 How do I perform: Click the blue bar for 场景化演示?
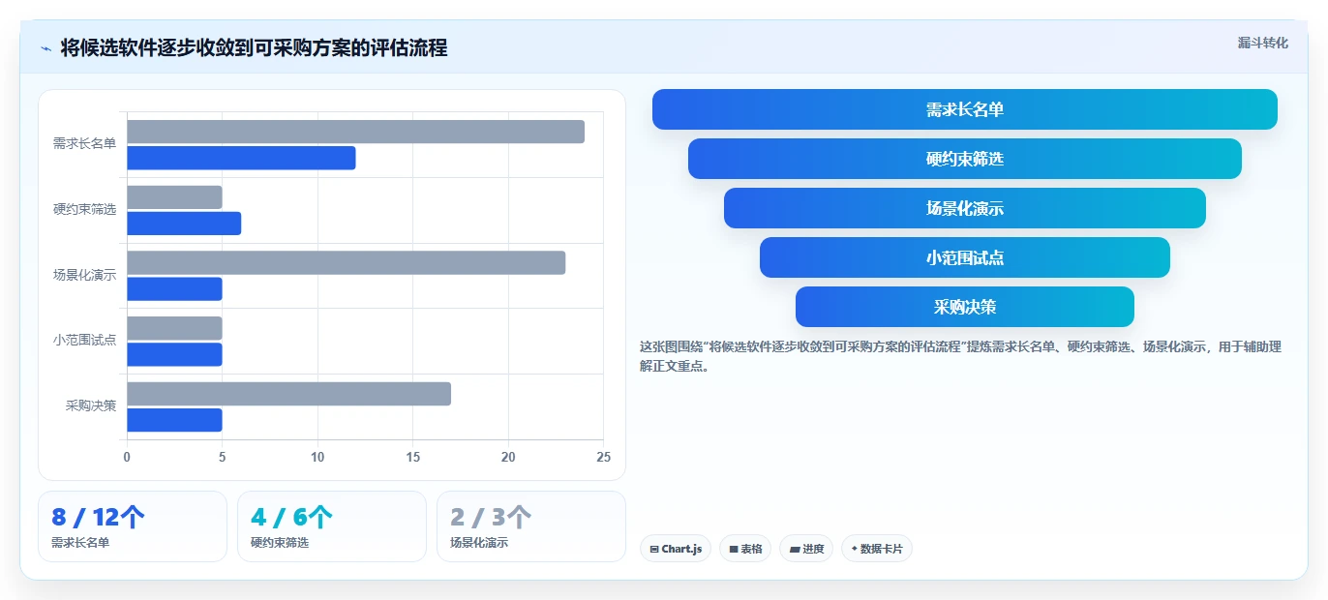click(x=174, y=288)
